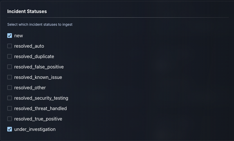Click the resolved_security_testing label text
This screenshot has width=234, height=141.
[41, 98]
